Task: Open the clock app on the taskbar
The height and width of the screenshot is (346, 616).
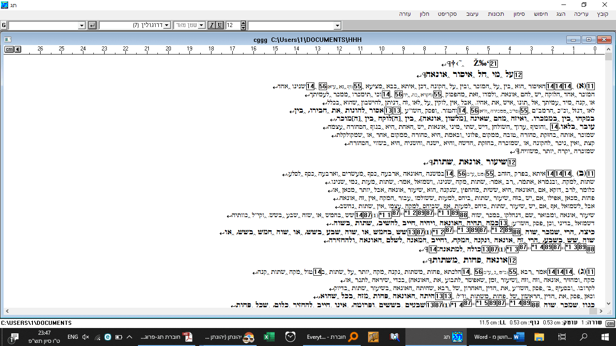Action: click(291, 337)
